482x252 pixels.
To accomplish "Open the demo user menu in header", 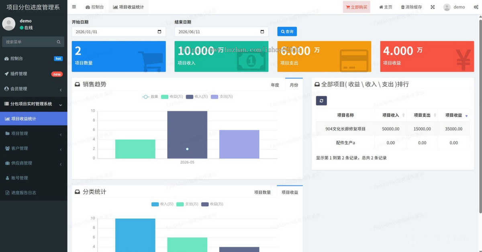I will tap(454, 7).
